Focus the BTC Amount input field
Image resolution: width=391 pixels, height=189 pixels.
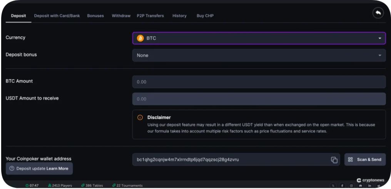tap(259, 82)
